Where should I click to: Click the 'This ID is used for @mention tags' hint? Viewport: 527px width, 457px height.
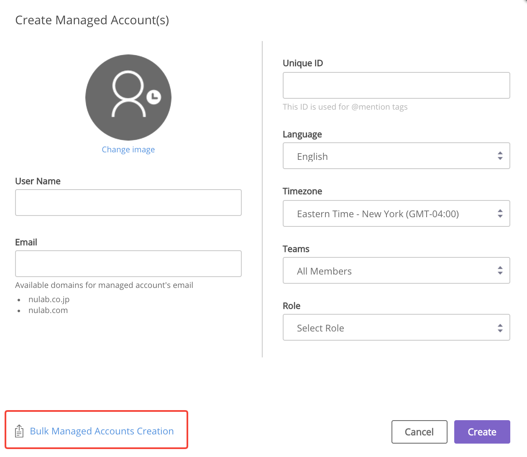pos(345,107)
